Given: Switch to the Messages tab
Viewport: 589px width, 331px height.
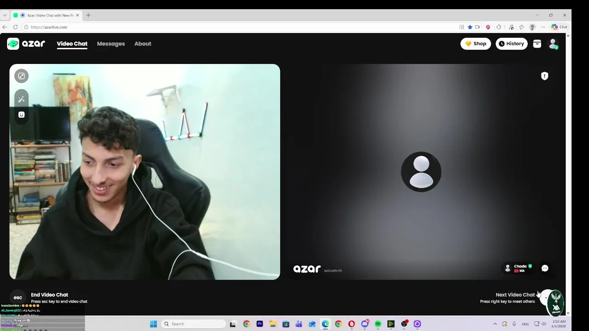Looking at the screenshot, I should 111,44.
